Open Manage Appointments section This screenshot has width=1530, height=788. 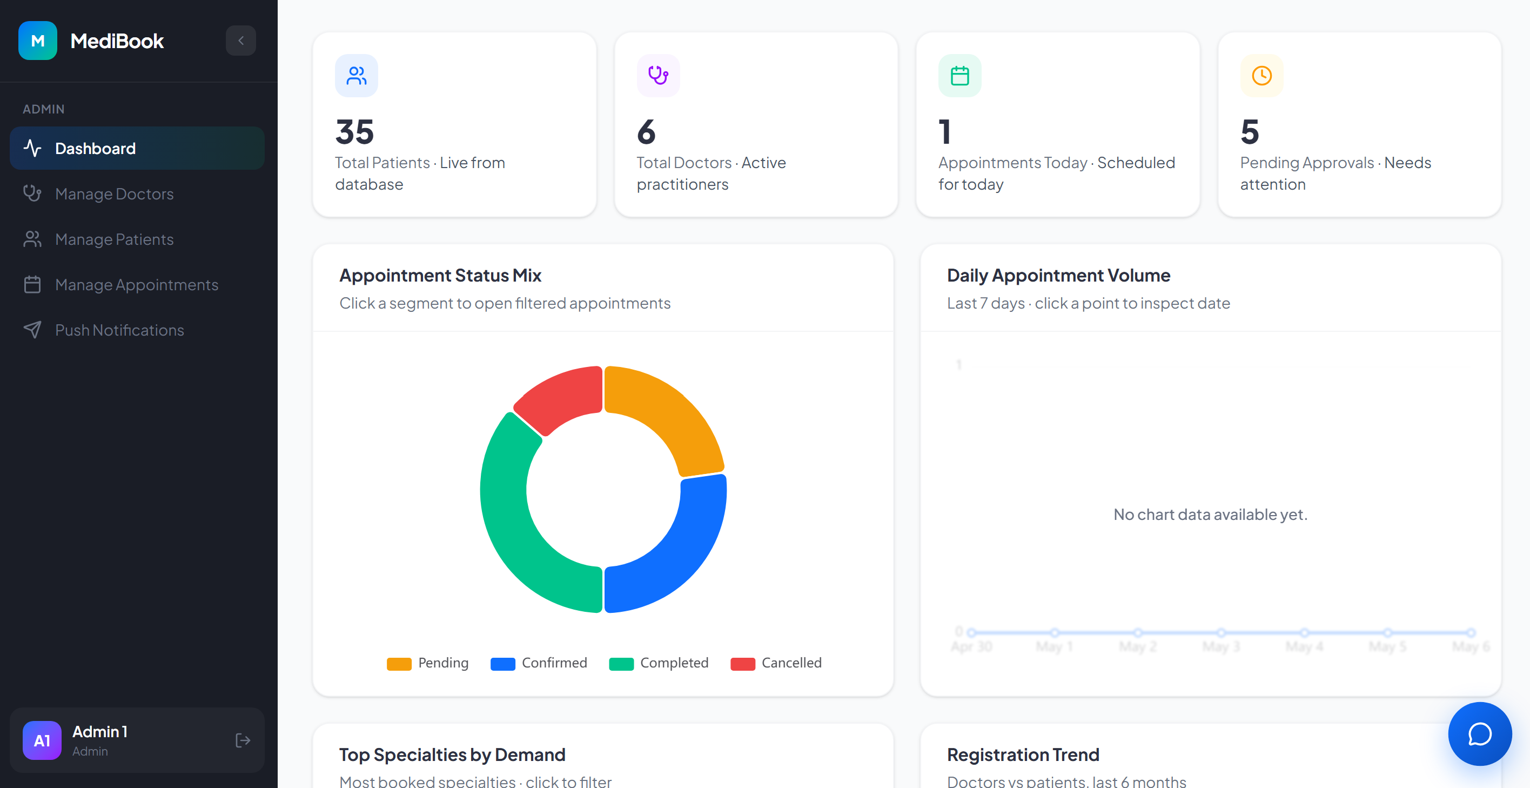point(137,285)
